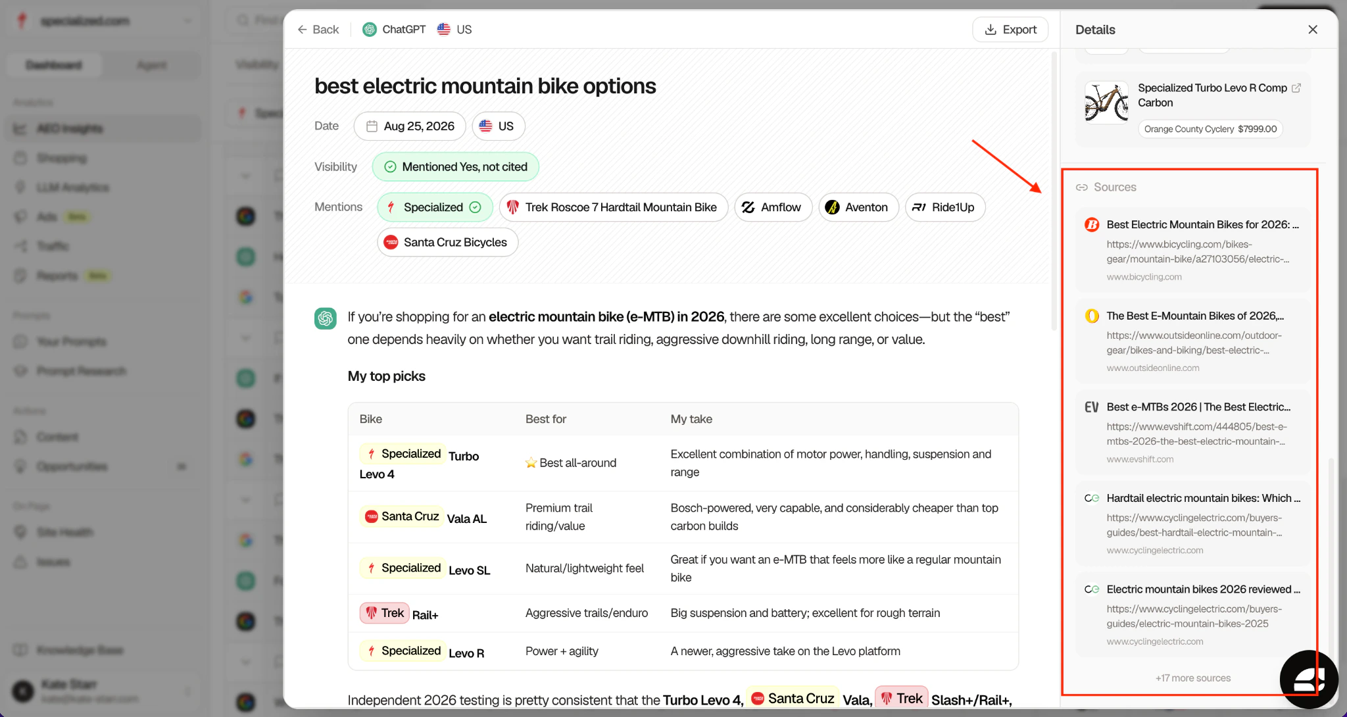
Task: Click the Orange County Cyclery $7999.00 price tag
Action: (x=1210, y=129)
